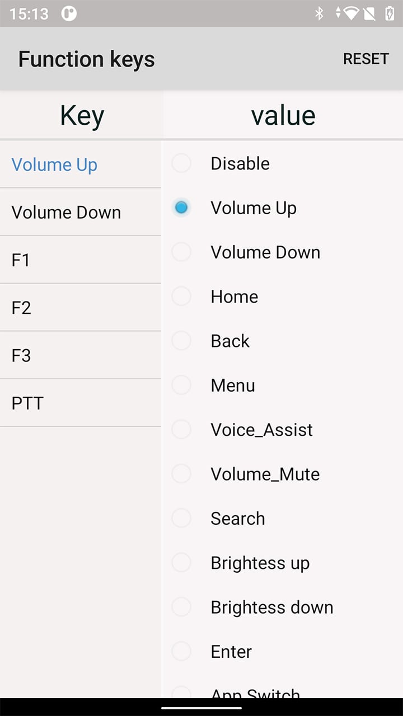403x716 pixels.
Task: Select the PTT key entry
Action: 81,403
